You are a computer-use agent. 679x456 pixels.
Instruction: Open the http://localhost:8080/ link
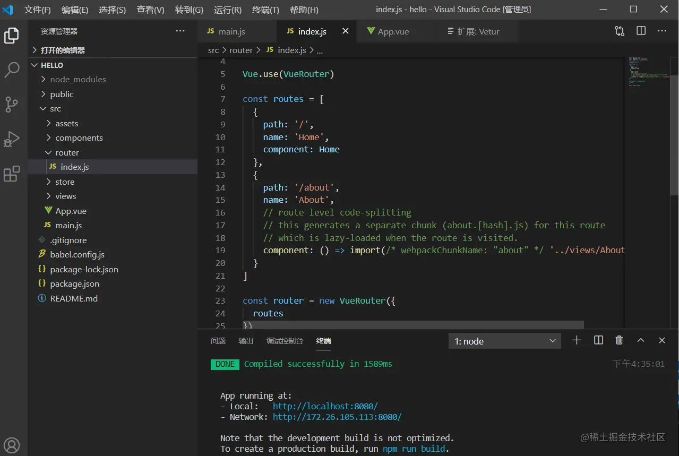[x=325, y=406]
